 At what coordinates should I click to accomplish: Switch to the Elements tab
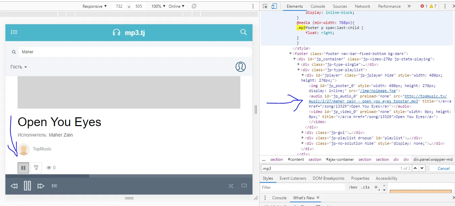pos(295,6)
